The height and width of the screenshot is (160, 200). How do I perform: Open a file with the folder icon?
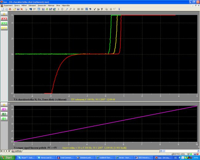[14, 9]
